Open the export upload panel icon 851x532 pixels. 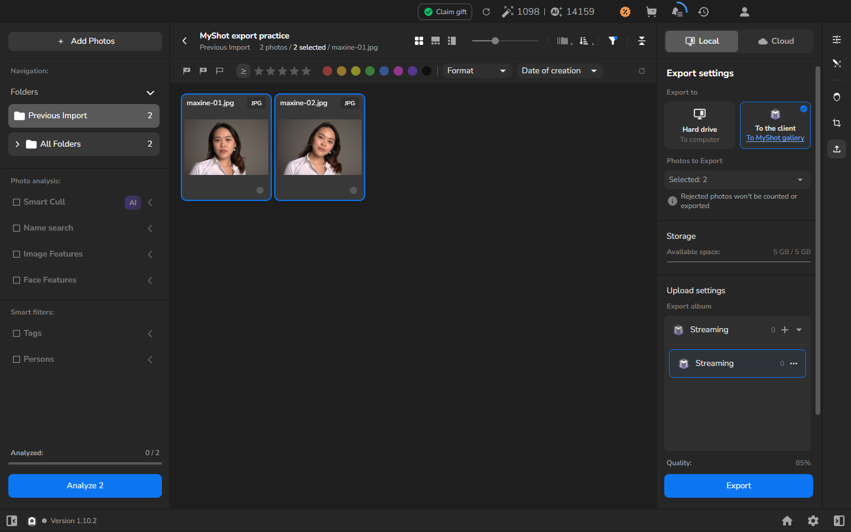point(837,149)
